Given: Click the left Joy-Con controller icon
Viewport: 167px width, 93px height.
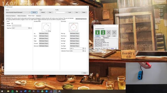Looking at the screenshot, I should tap(97, 32).
